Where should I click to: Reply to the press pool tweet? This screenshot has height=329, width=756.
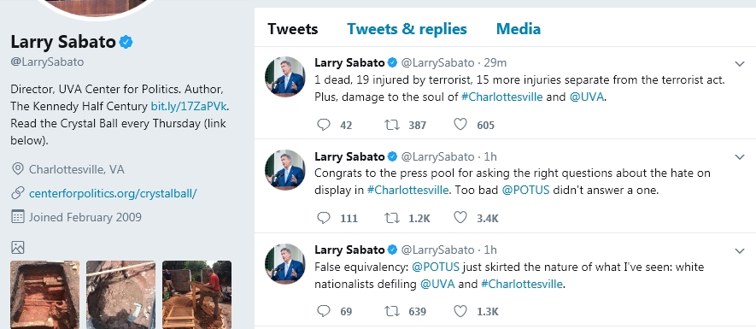point(324,218)
